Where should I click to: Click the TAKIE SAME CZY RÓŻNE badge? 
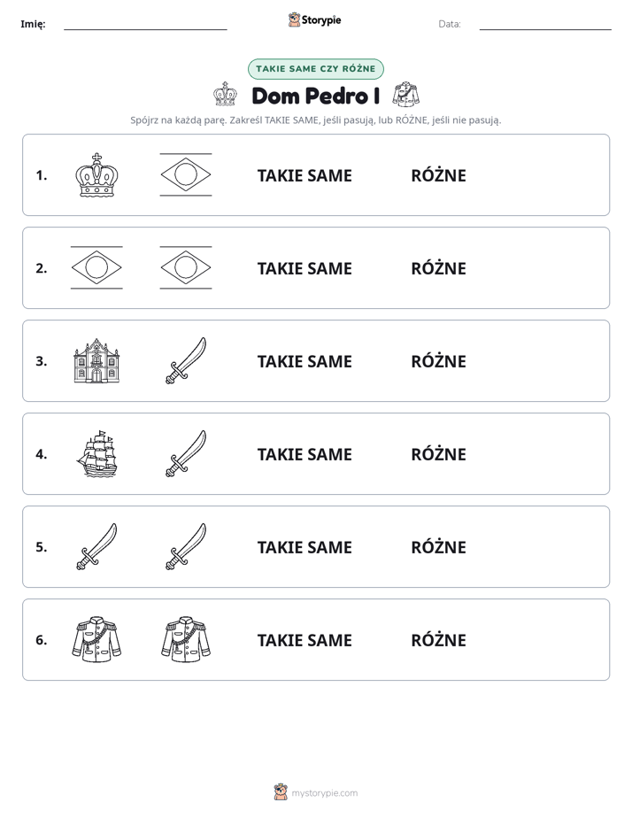[x=316, y=69]
